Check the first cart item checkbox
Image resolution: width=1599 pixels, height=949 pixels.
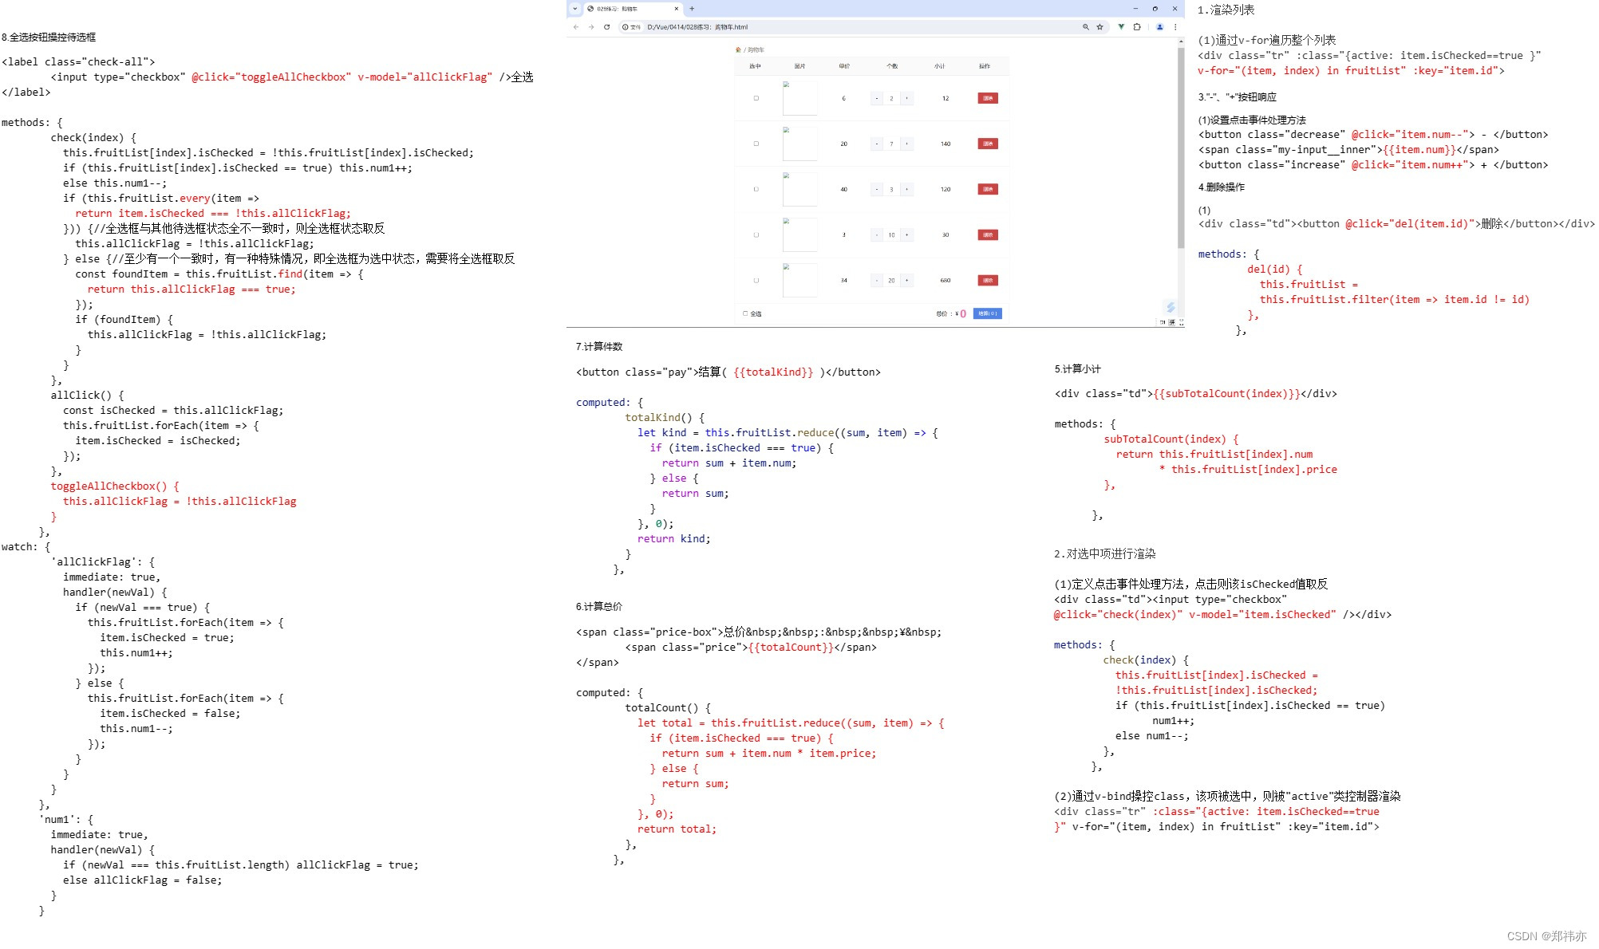756,98
